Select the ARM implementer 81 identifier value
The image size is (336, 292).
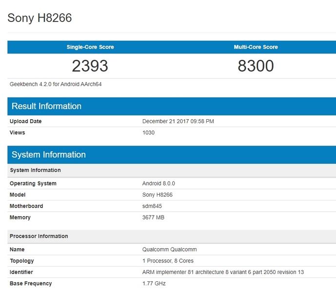223,273
